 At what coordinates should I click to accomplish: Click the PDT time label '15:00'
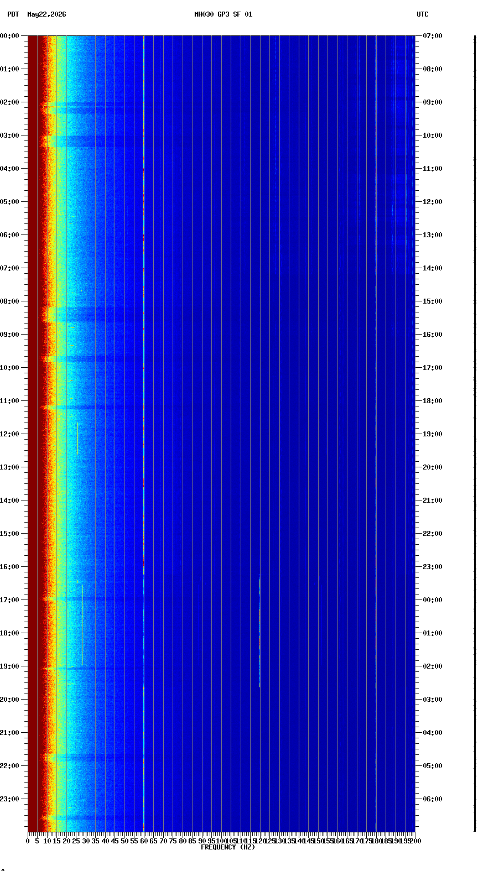coord(9,534)
